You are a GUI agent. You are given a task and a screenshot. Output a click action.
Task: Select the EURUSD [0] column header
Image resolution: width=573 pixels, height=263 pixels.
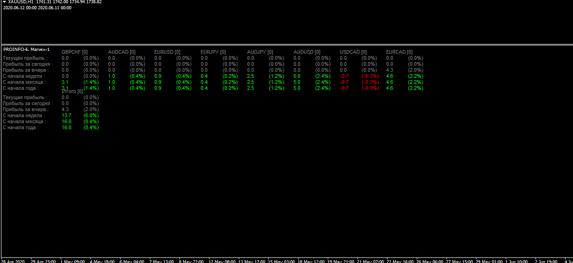[168, 52]
